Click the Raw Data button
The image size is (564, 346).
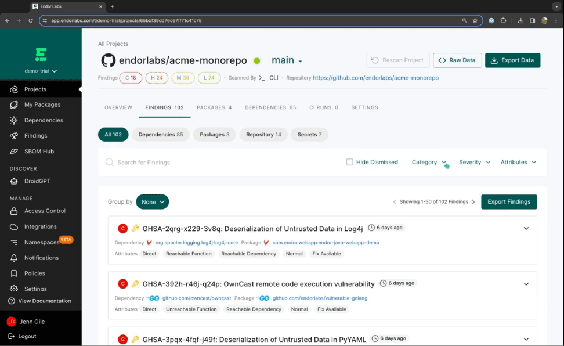457,60
